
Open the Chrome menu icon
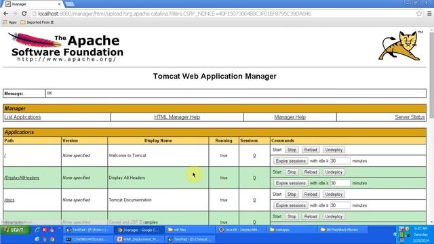coord(429,14)
